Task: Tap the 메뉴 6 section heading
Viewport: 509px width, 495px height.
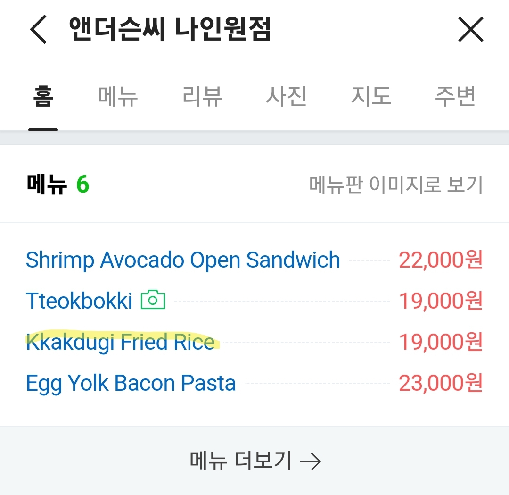Action: tap(58, 185)
